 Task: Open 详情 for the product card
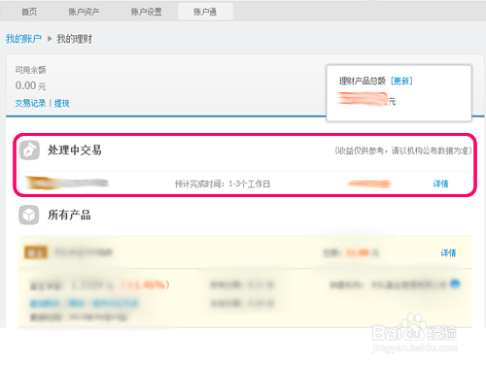[x=448, y=252]
